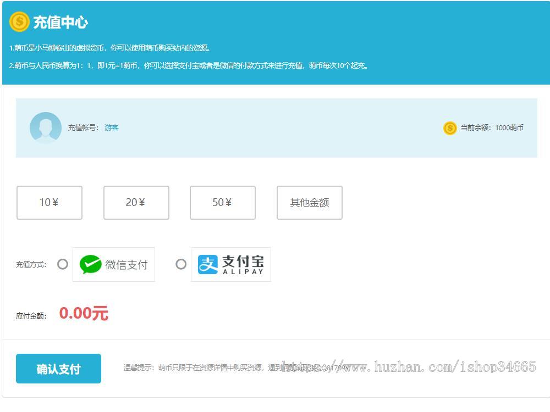Click the 应付金额 label

point(31,316)
